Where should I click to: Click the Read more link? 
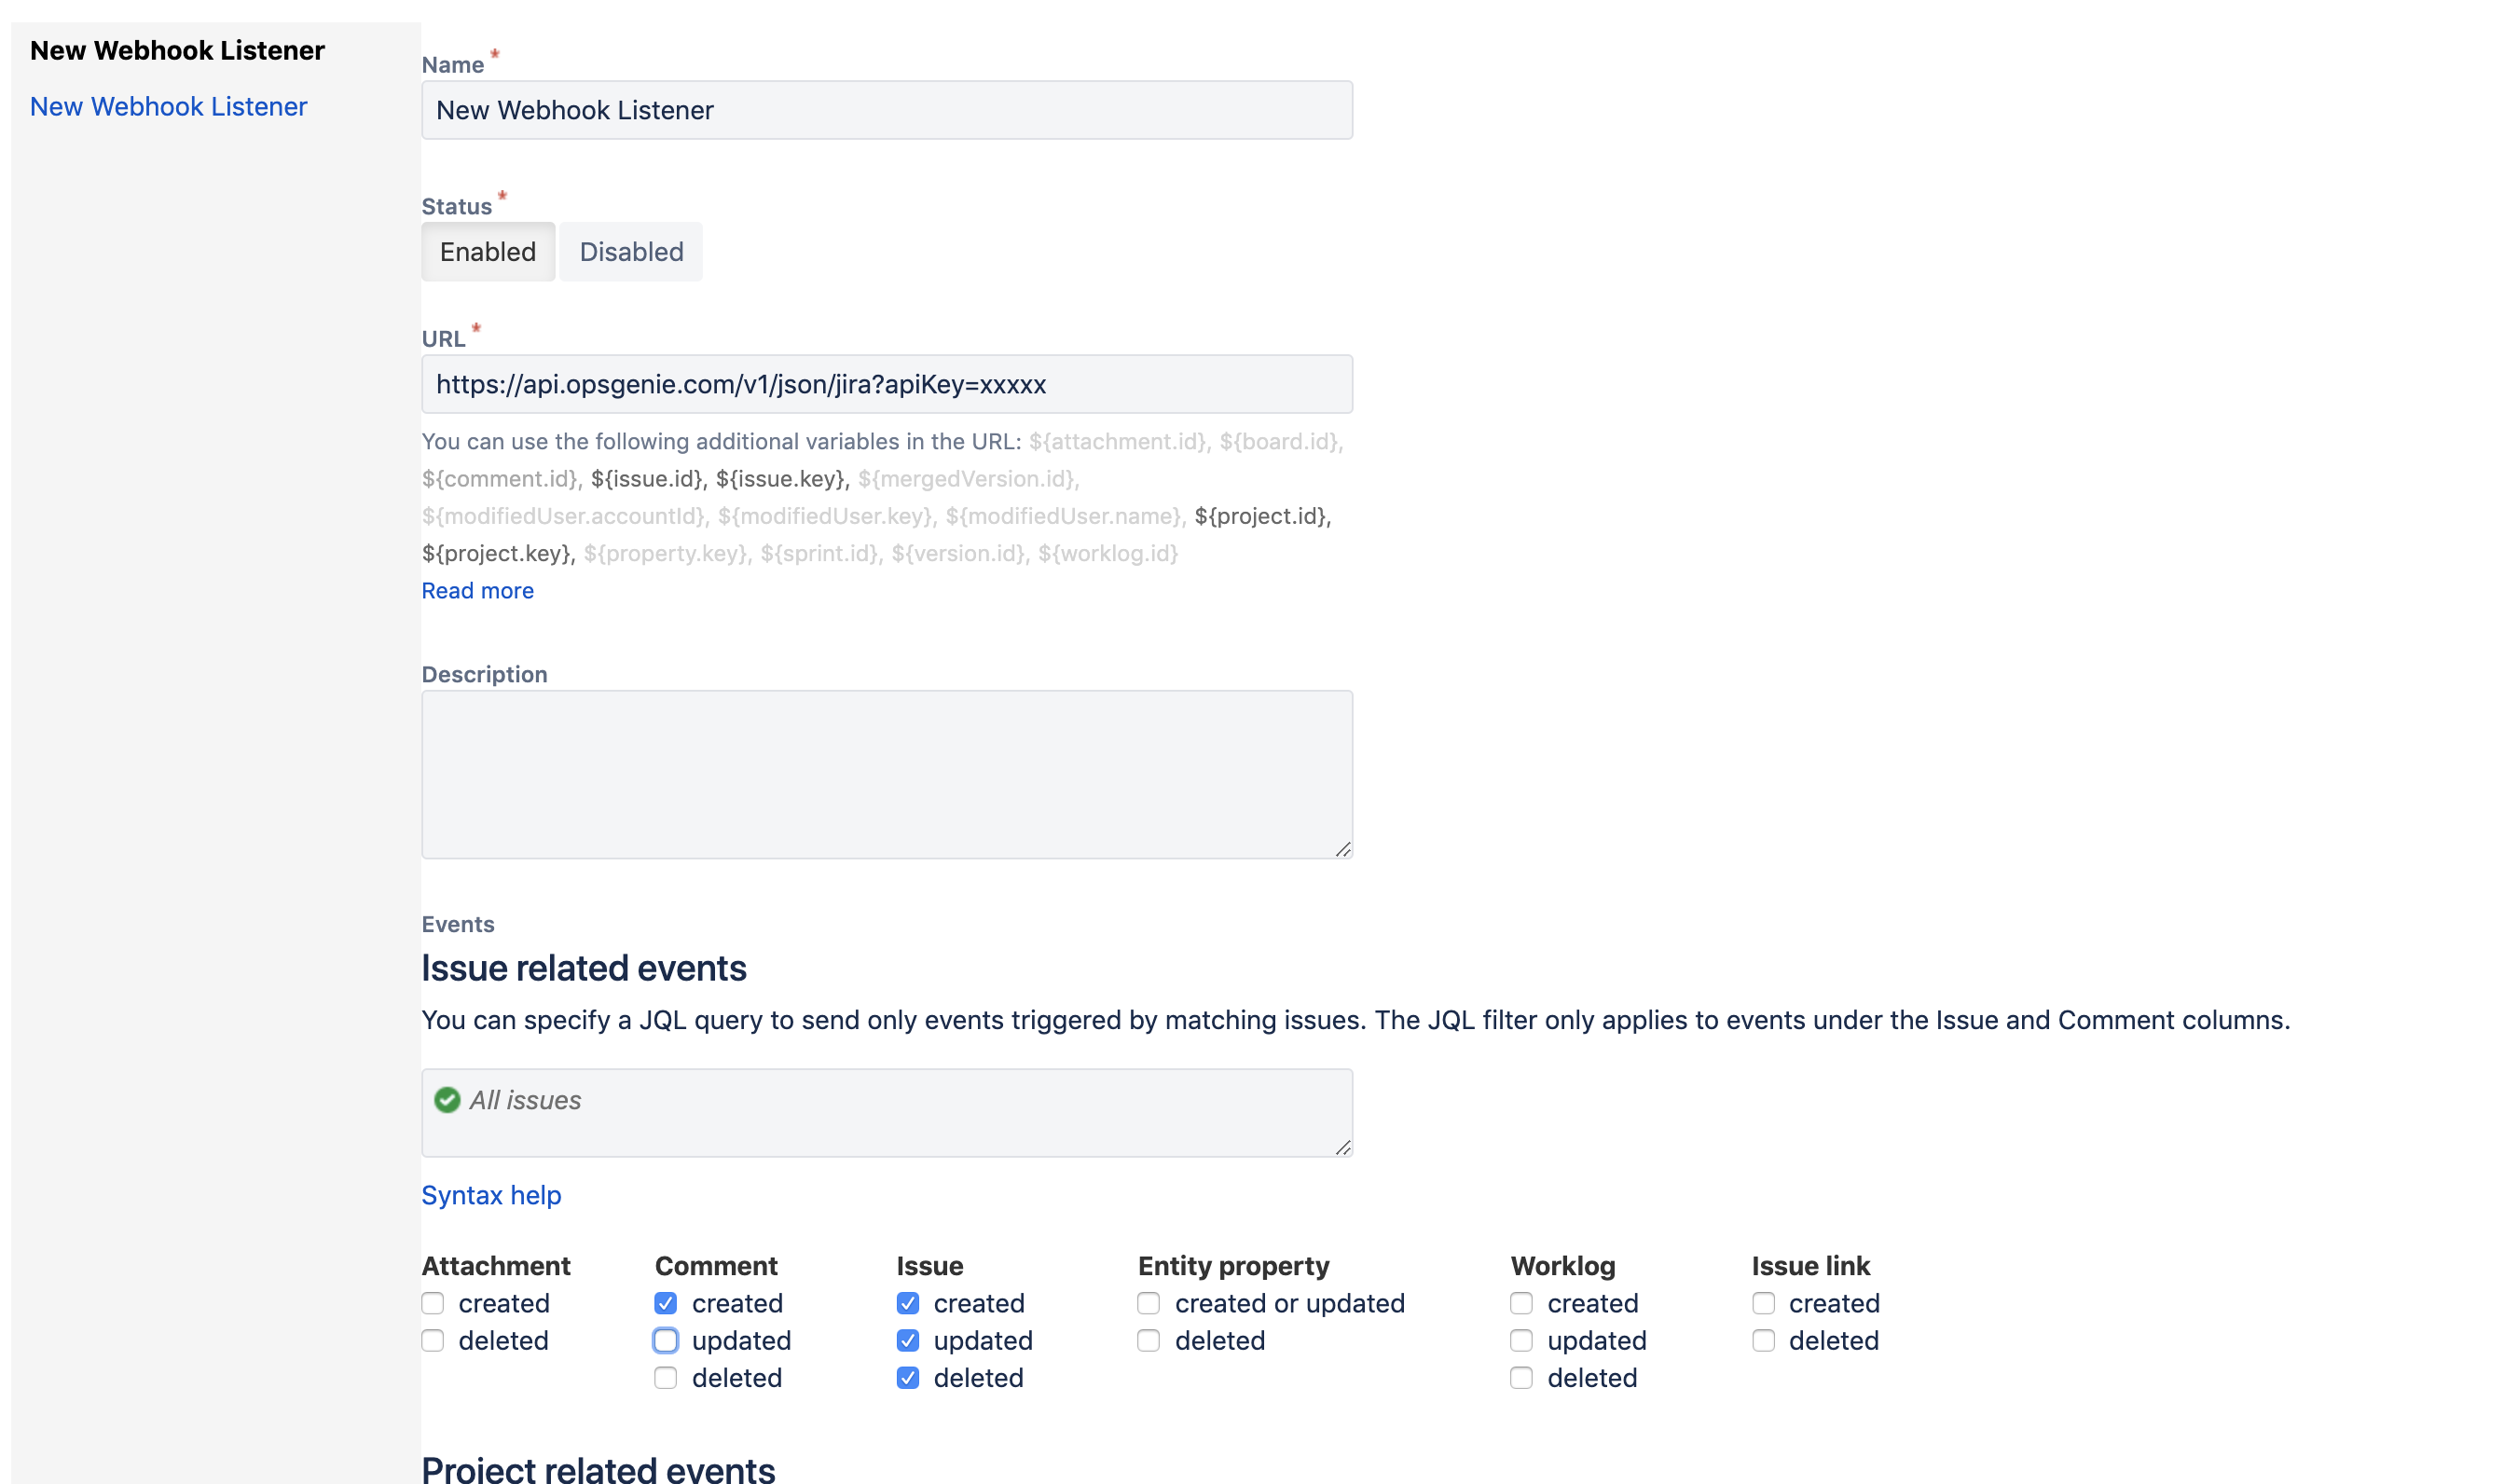tap(476, 588)
